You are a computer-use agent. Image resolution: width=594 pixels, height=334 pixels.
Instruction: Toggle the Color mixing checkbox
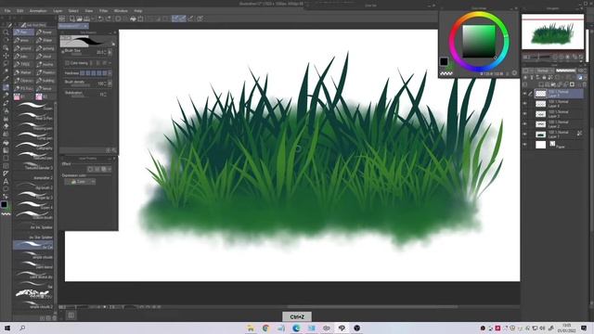[67, 63]
